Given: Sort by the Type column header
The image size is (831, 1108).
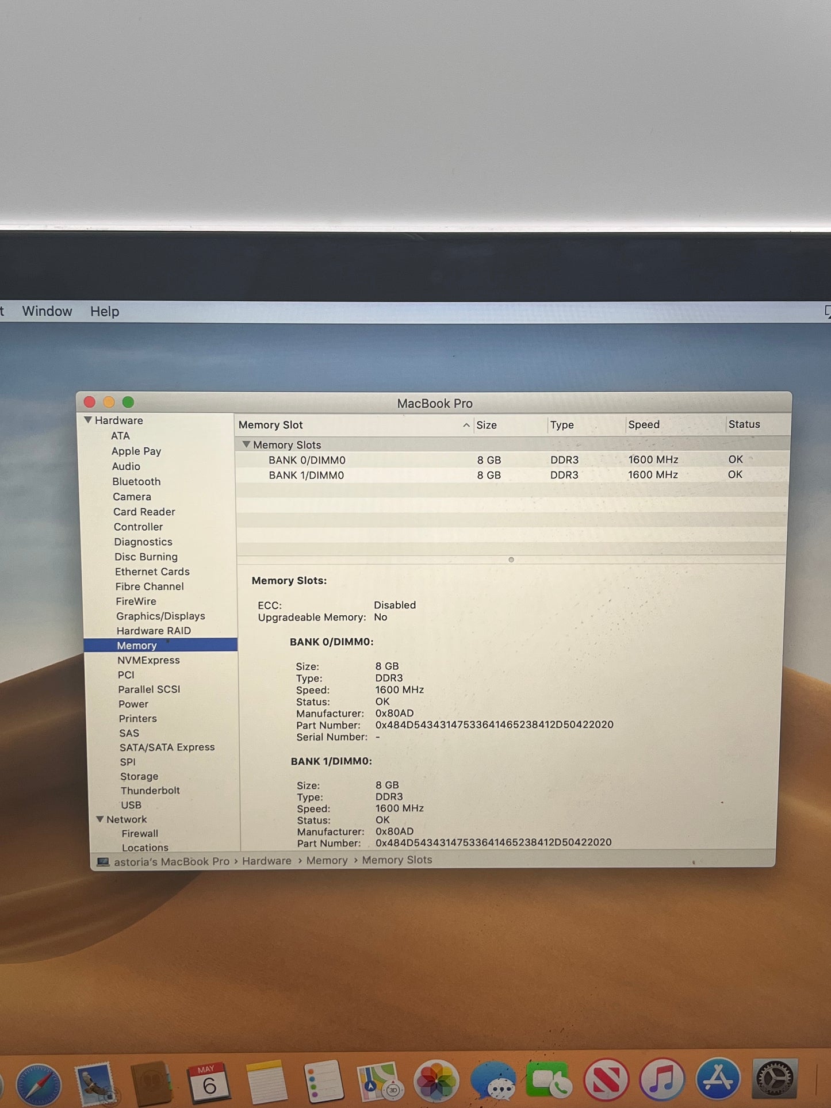Looking at the screenshot, I should coord(562,425).
